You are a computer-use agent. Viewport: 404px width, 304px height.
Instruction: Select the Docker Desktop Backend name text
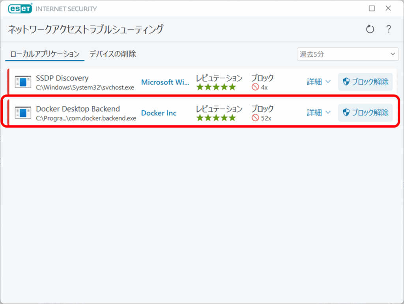pos(78,109)
